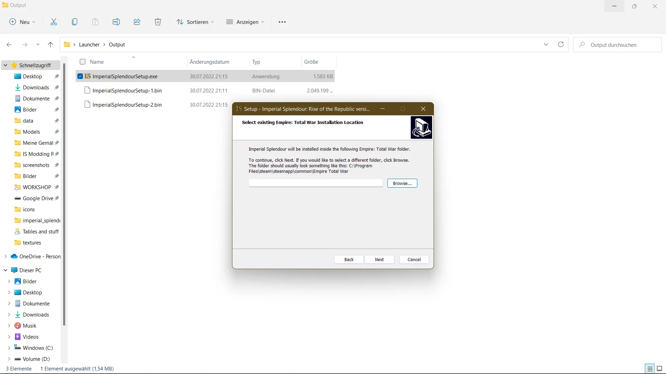Click the installation folder path field

point(315,183)
